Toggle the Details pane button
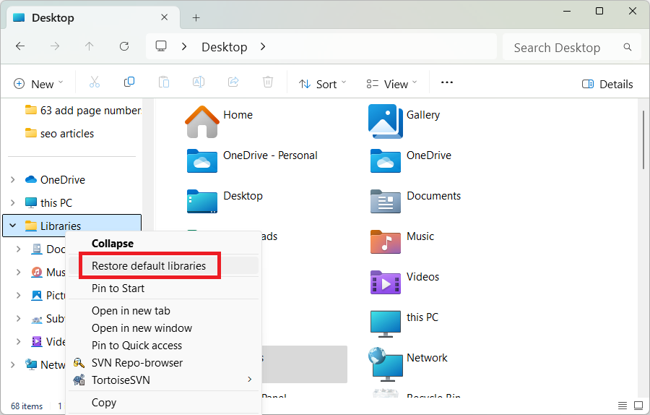 click(607, 84)
